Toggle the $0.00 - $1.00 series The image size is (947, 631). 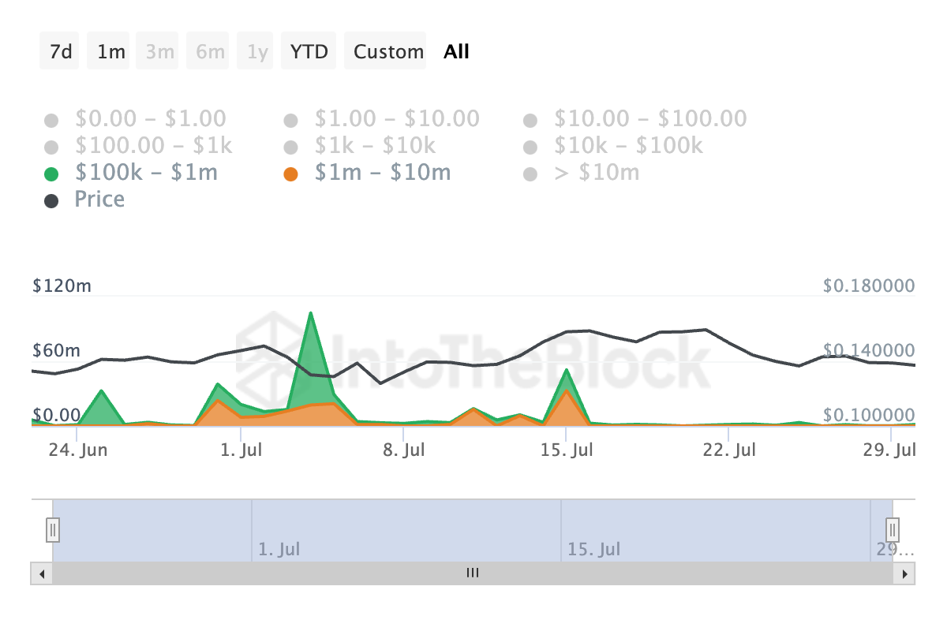point(150,119)
